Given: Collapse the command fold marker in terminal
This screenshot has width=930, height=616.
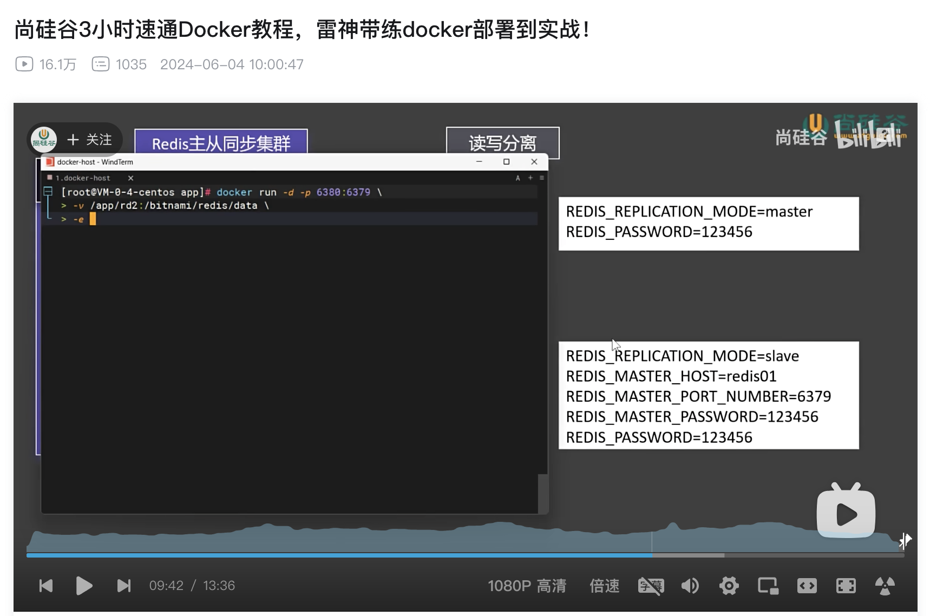Looking at the screenshot, I should 48,192.
